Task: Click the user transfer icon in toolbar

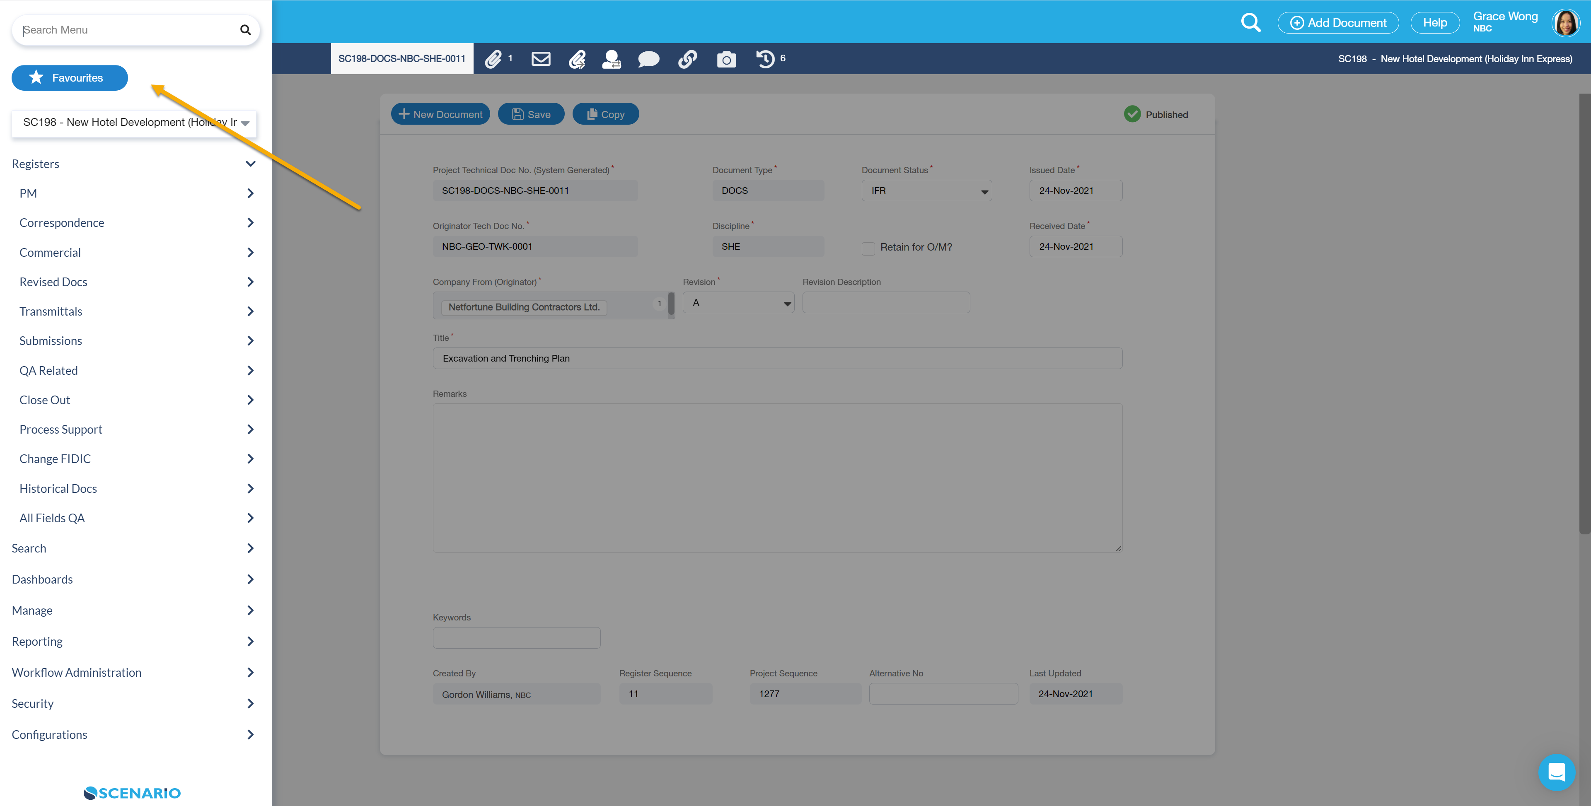Action: tap(612, 59)
